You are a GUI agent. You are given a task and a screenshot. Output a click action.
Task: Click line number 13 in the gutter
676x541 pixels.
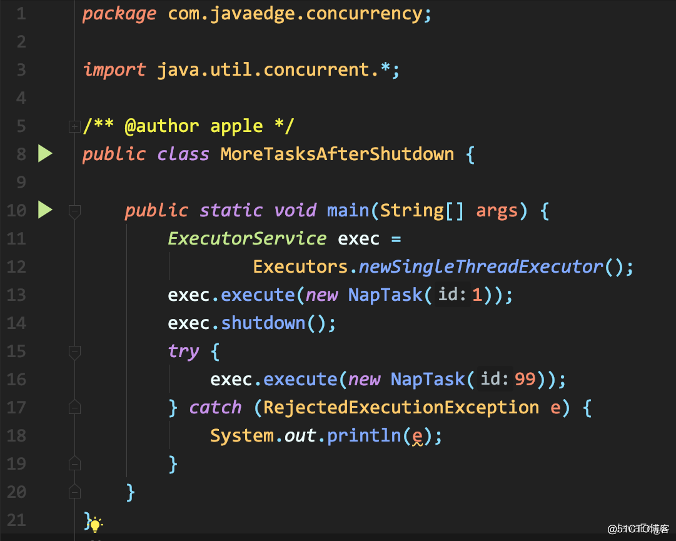click(17, 295)
